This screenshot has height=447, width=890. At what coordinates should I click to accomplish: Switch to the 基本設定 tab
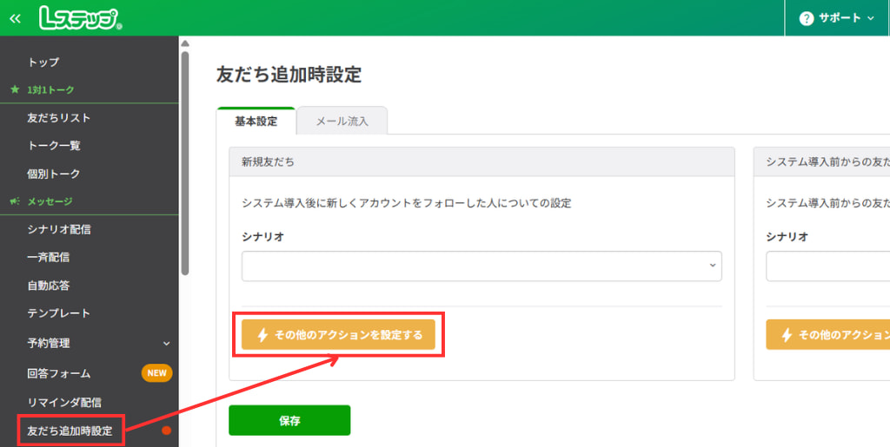(x=256, y=122)
